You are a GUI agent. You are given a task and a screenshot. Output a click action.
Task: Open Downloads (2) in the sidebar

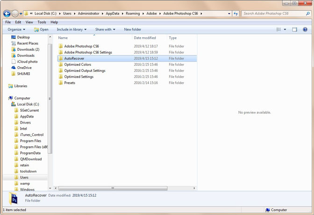point(28,49)
